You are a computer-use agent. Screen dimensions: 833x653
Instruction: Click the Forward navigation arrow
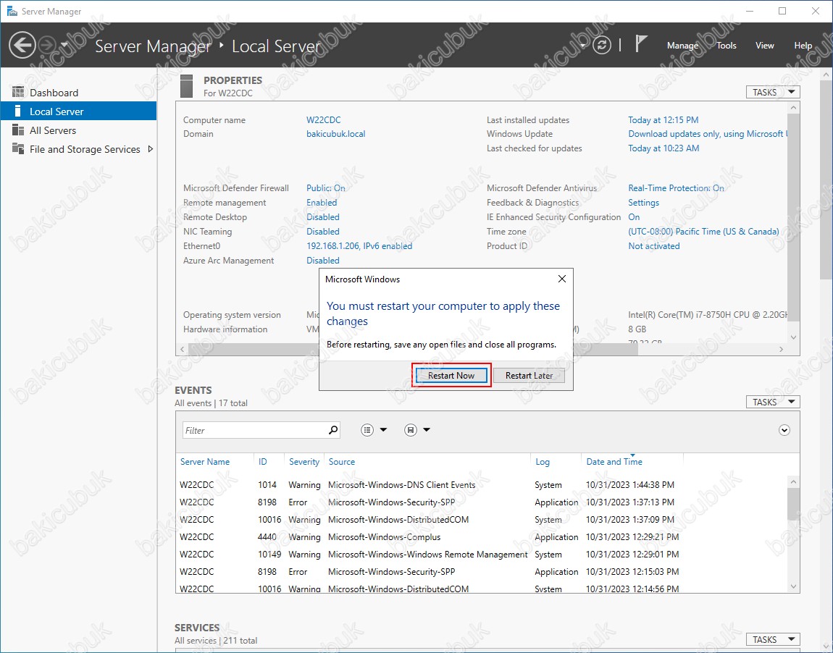pyautogui.click(x=47, y=45)
